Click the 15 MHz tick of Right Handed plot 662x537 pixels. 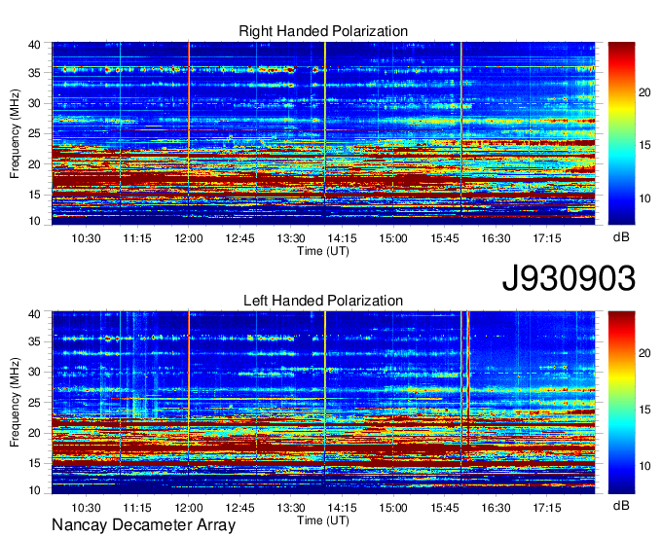coord(34,195)
